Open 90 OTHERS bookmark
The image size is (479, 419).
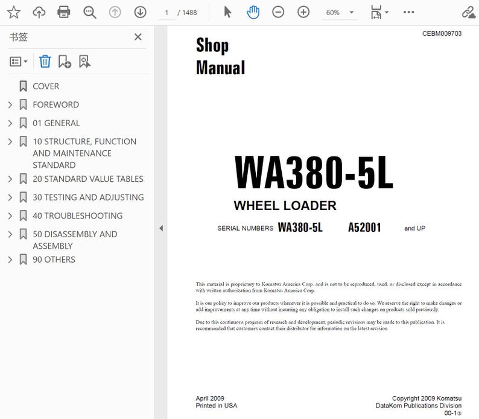point(54,260)
